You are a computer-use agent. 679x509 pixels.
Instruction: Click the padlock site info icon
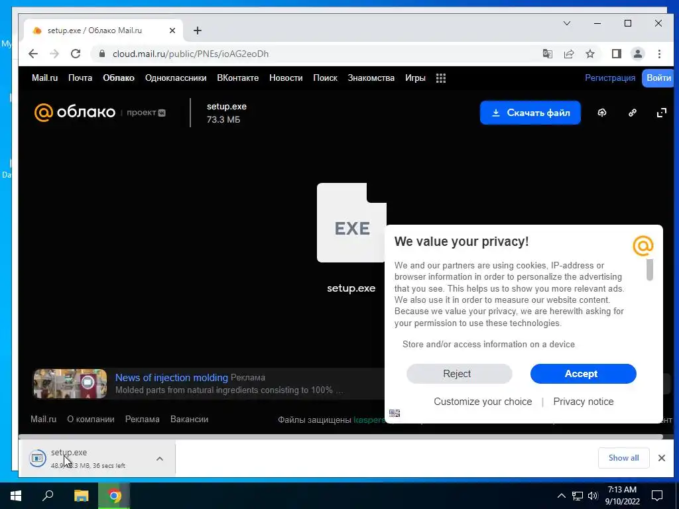tap(101, 54)
